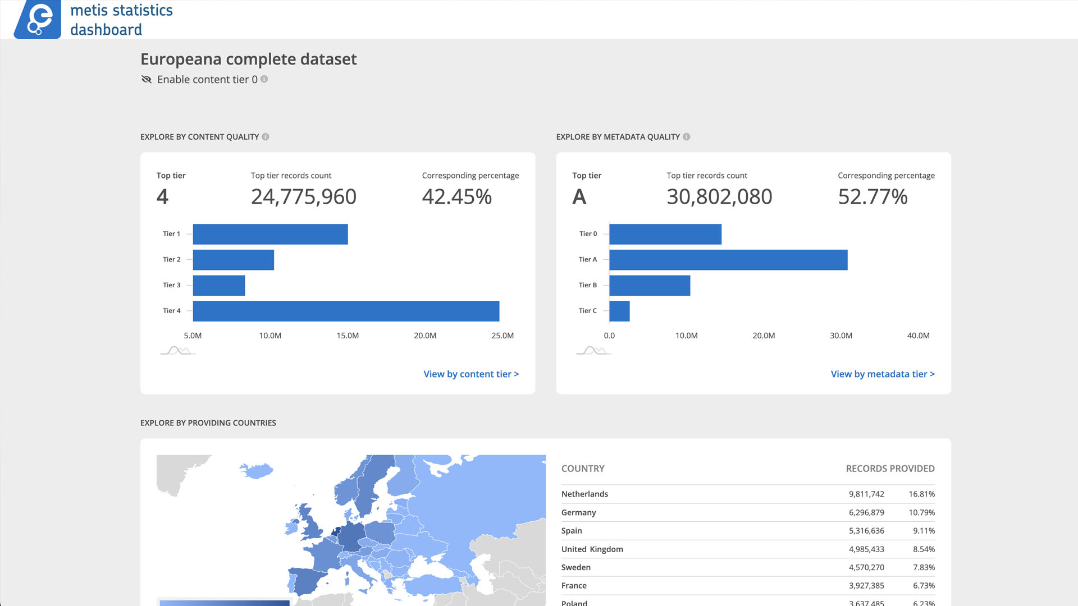1078x606 pixels.
Task: Open the View by content tier link
Action: [x=471, y=374]
